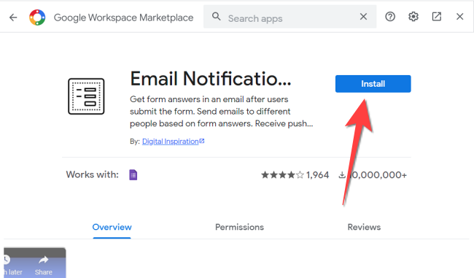
Task: Open the Digital Inspiration developer link
Action: 174,142
